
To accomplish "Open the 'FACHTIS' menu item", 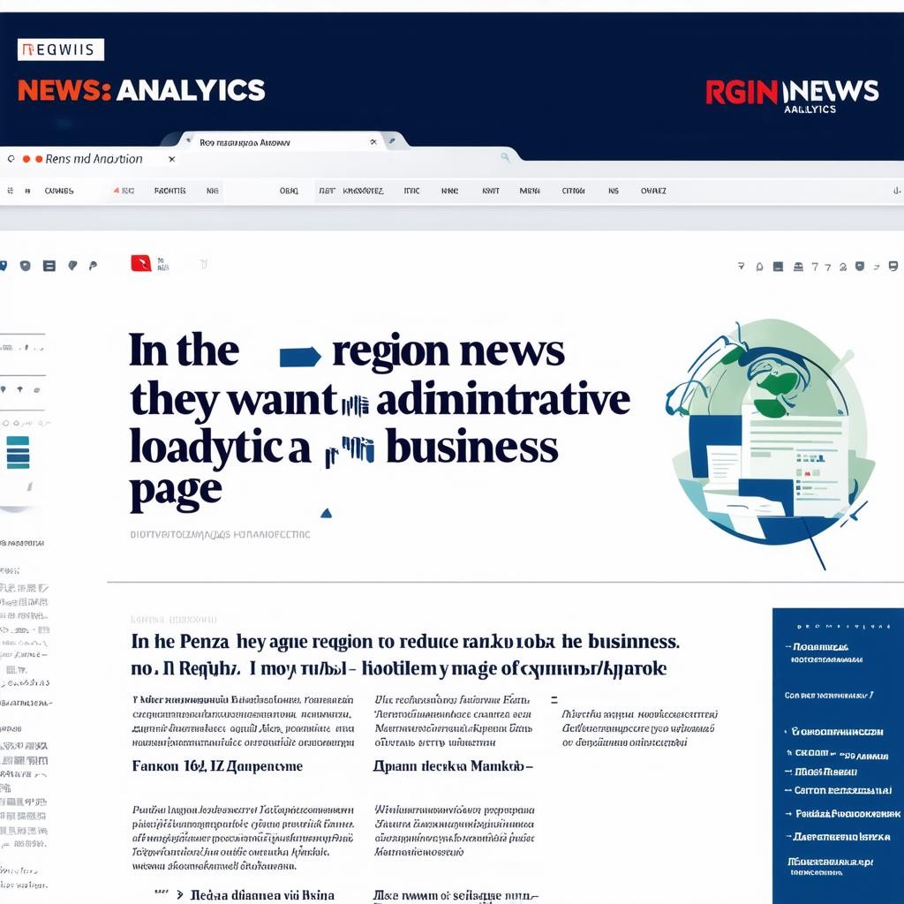I will (x=169, y=191).
